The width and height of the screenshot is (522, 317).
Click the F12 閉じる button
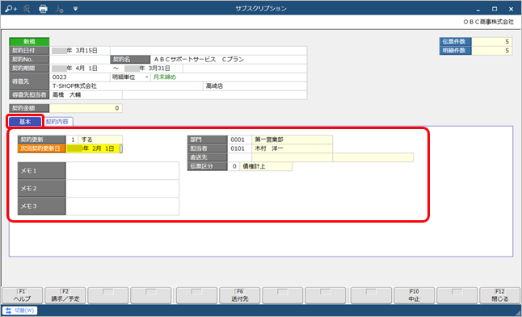click(x=499, y=295)
